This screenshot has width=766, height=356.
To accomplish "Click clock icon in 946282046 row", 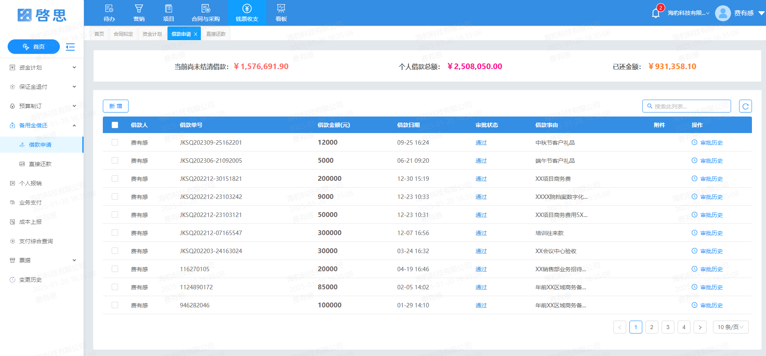I will (x=695, y=305).
